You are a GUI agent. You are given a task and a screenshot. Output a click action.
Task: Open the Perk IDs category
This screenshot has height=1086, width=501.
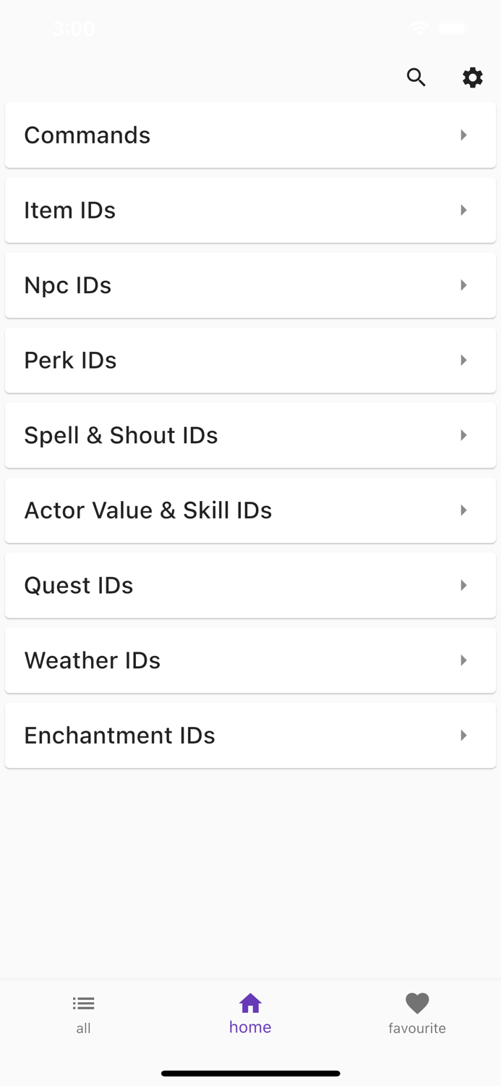(x=250, y=360)
